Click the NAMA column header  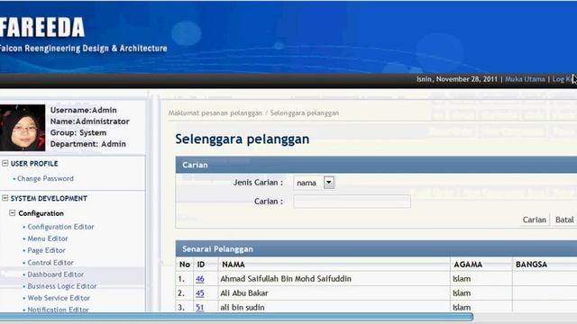coord(234,265)
